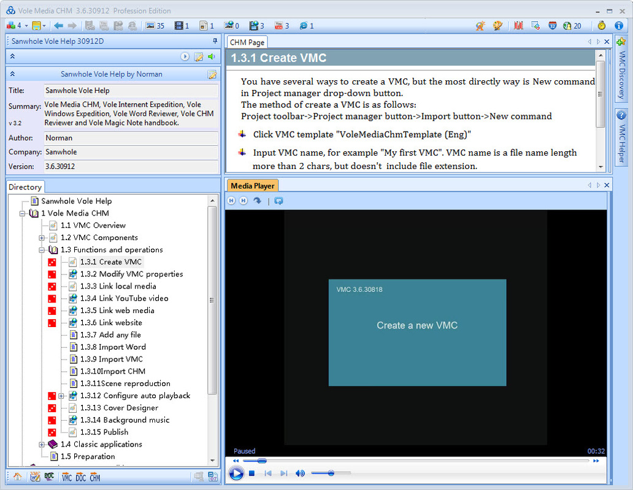Collapse the top panel double chevron
This screenshot has width=633, height=490.
(12, 56)
